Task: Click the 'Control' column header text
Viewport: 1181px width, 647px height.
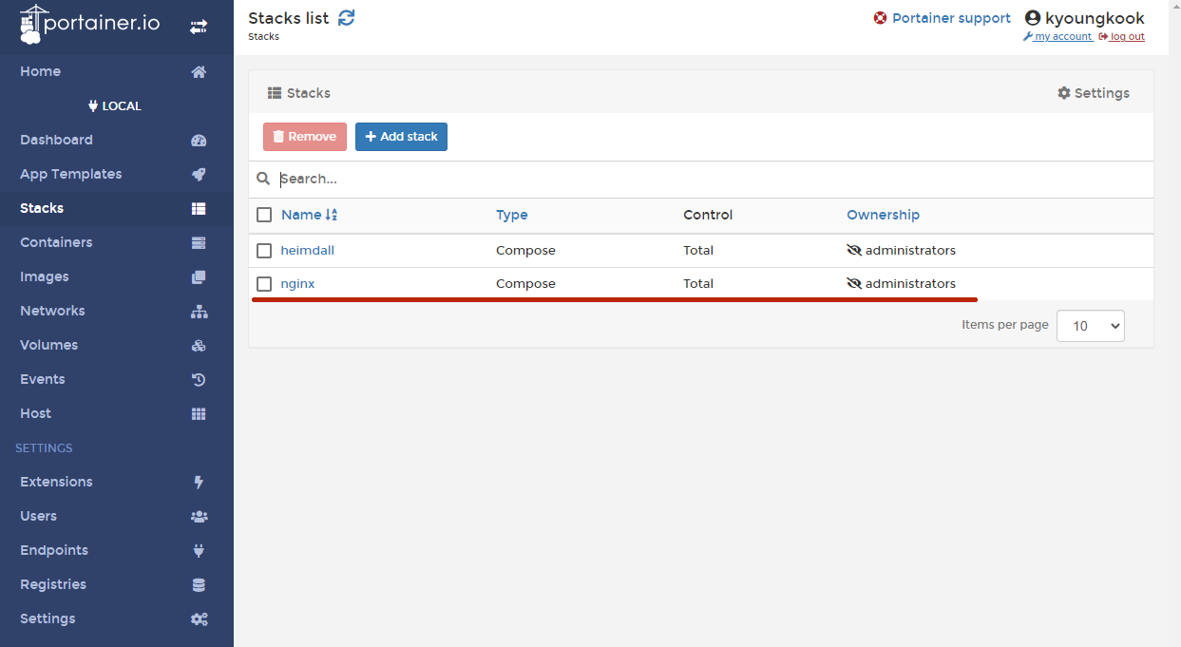Action: pyautogui.click(x=708, y=216)
